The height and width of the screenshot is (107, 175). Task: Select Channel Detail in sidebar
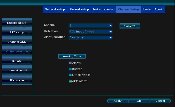coord(17,71)
